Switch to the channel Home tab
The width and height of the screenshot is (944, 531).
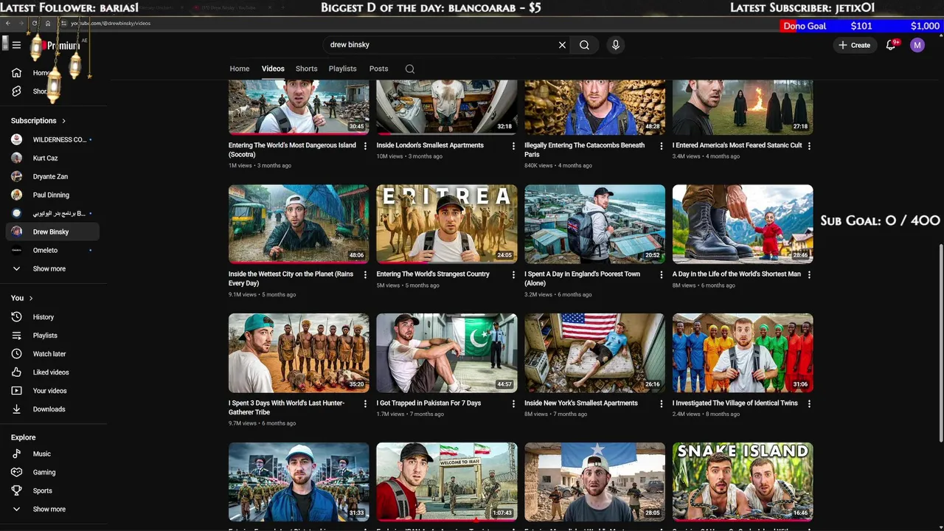coord(240,69)
